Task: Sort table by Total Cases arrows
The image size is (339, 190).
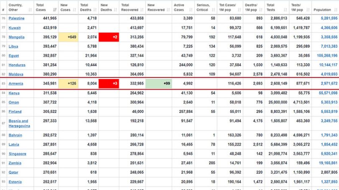Action: tap(55, 10)
